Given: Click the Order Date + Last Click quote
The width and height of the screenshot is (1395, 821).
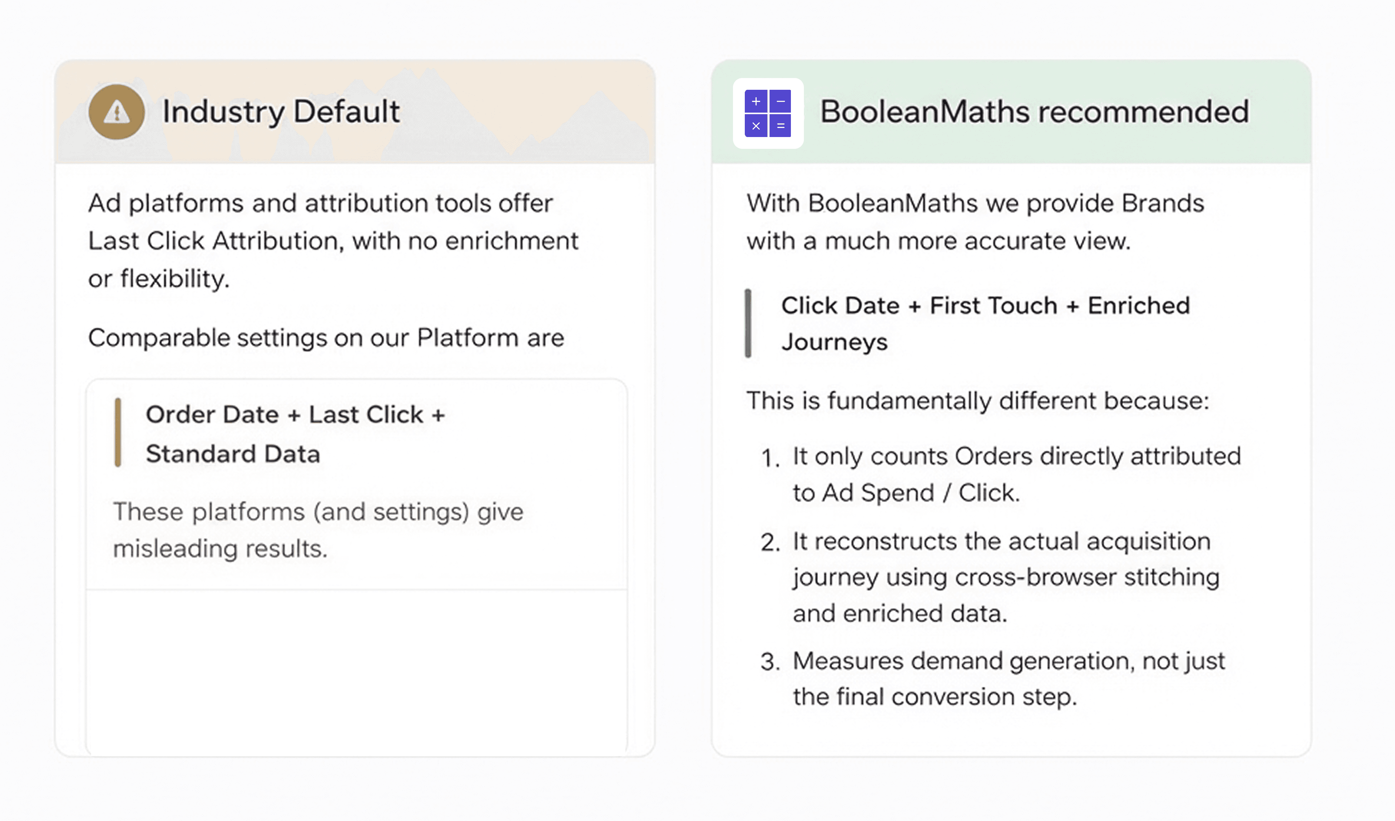Looking at the screenshot, I should [295, 434].
